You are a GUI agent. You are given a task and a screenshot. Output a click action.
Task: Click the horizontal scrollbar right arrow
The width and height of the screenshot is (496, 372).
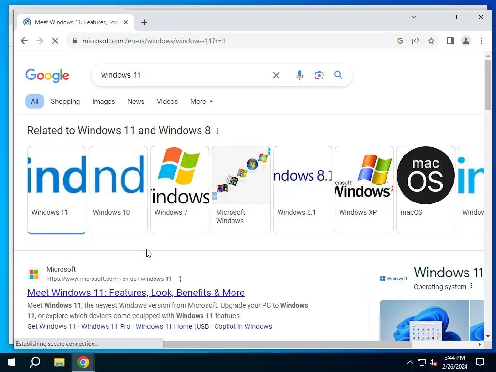pyautogui.click(x=480, y=344)
